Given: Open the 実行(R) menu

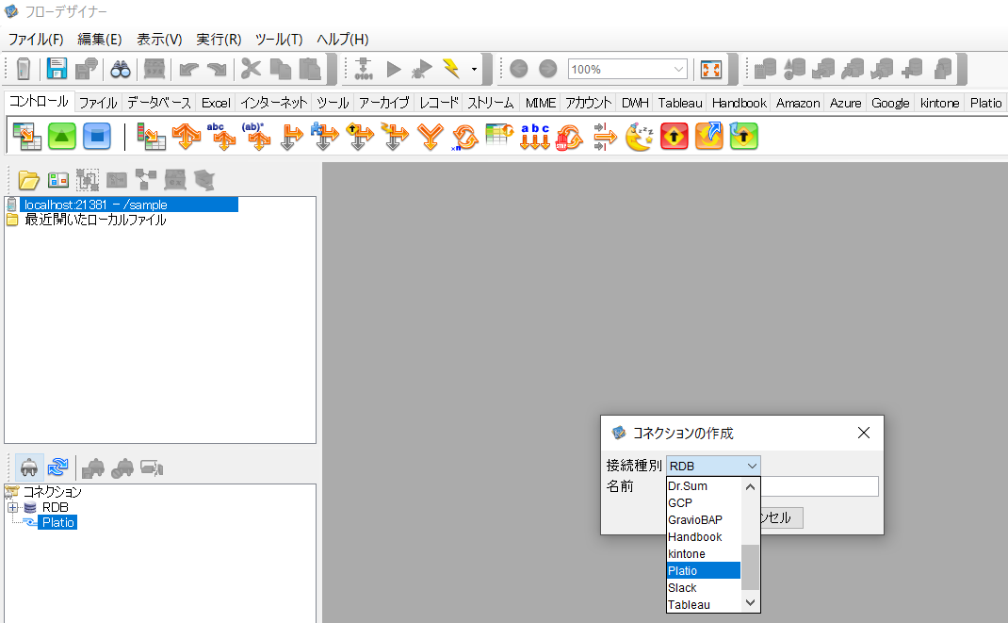Looking at the screenshot, I should pyautogui.click(x=219, y=40).
